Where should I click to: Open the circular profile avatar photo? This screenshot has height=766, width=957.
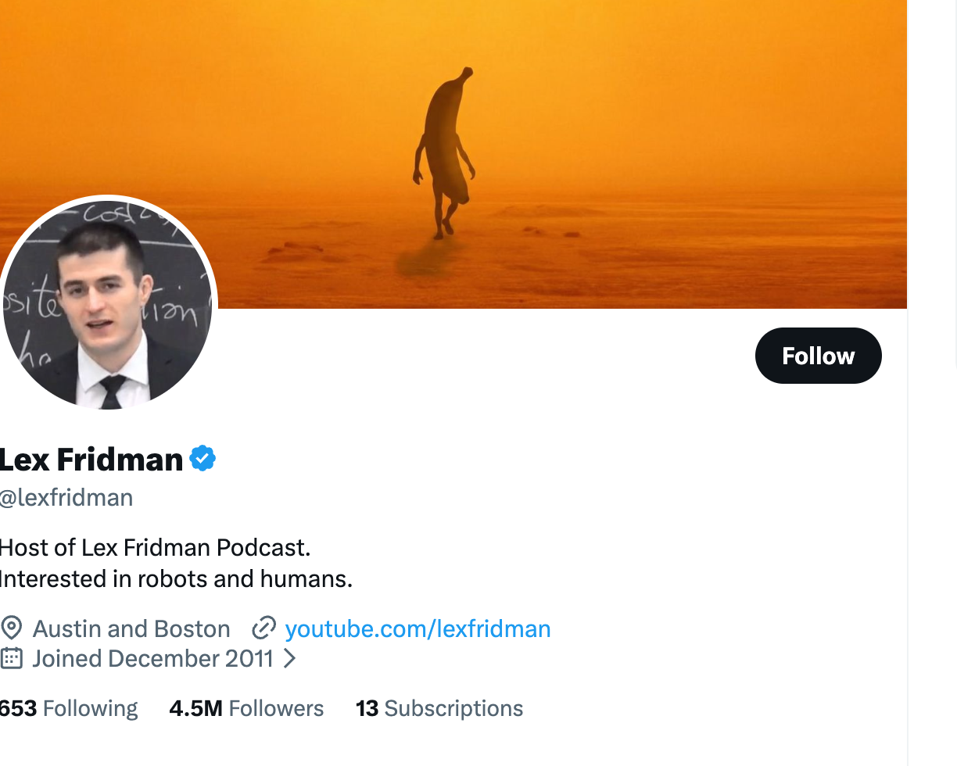107,304
